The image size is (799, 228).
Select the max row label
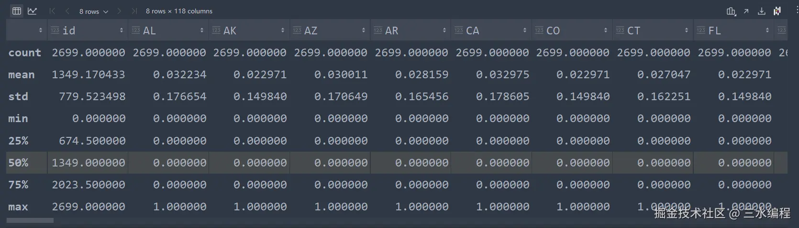coord(18,207)
